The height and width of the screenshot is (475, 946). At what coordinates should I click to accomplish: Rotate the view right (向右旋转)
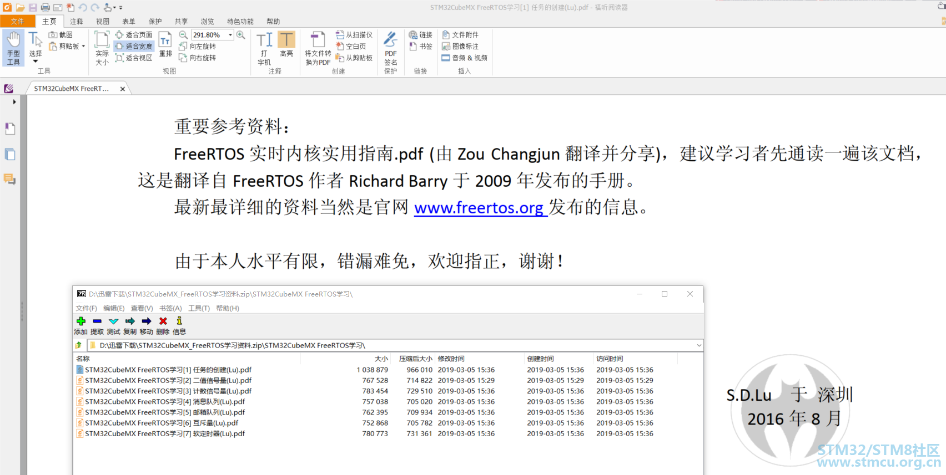[x=198, y=58]
